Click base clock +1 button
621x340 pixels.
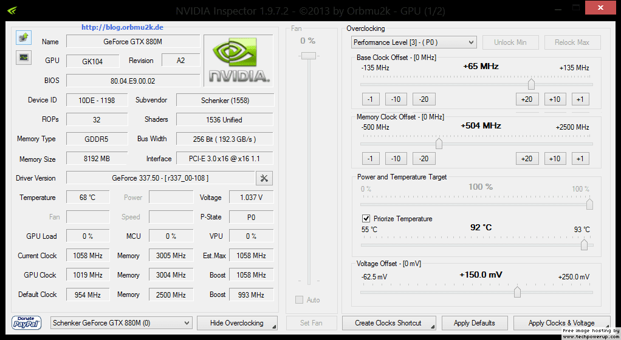[x=580, y=99]
